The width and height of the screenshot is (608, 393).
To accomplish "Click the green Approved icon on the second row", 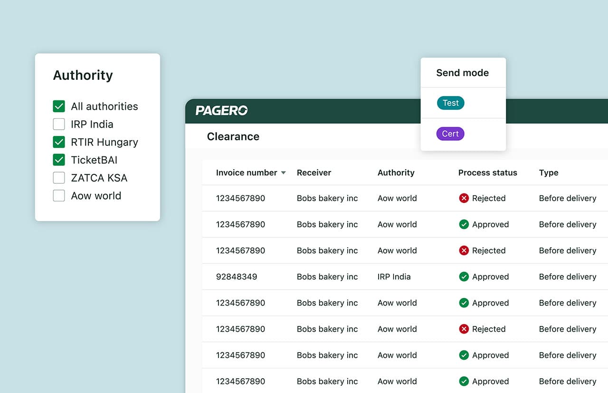I will [x=464, y=224].
